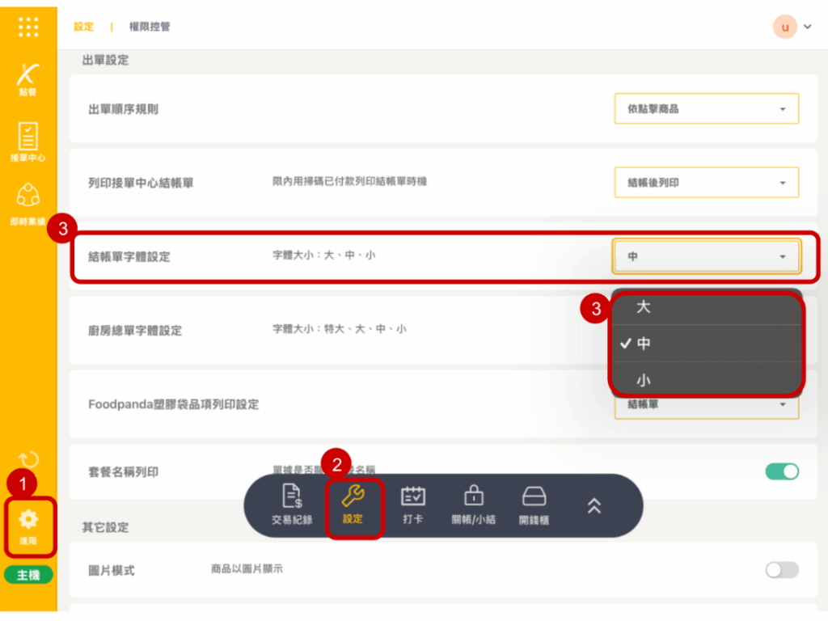Expand the 結帳單字體設定 font size dropdown

pyautogui.click(x=706, y=256)
